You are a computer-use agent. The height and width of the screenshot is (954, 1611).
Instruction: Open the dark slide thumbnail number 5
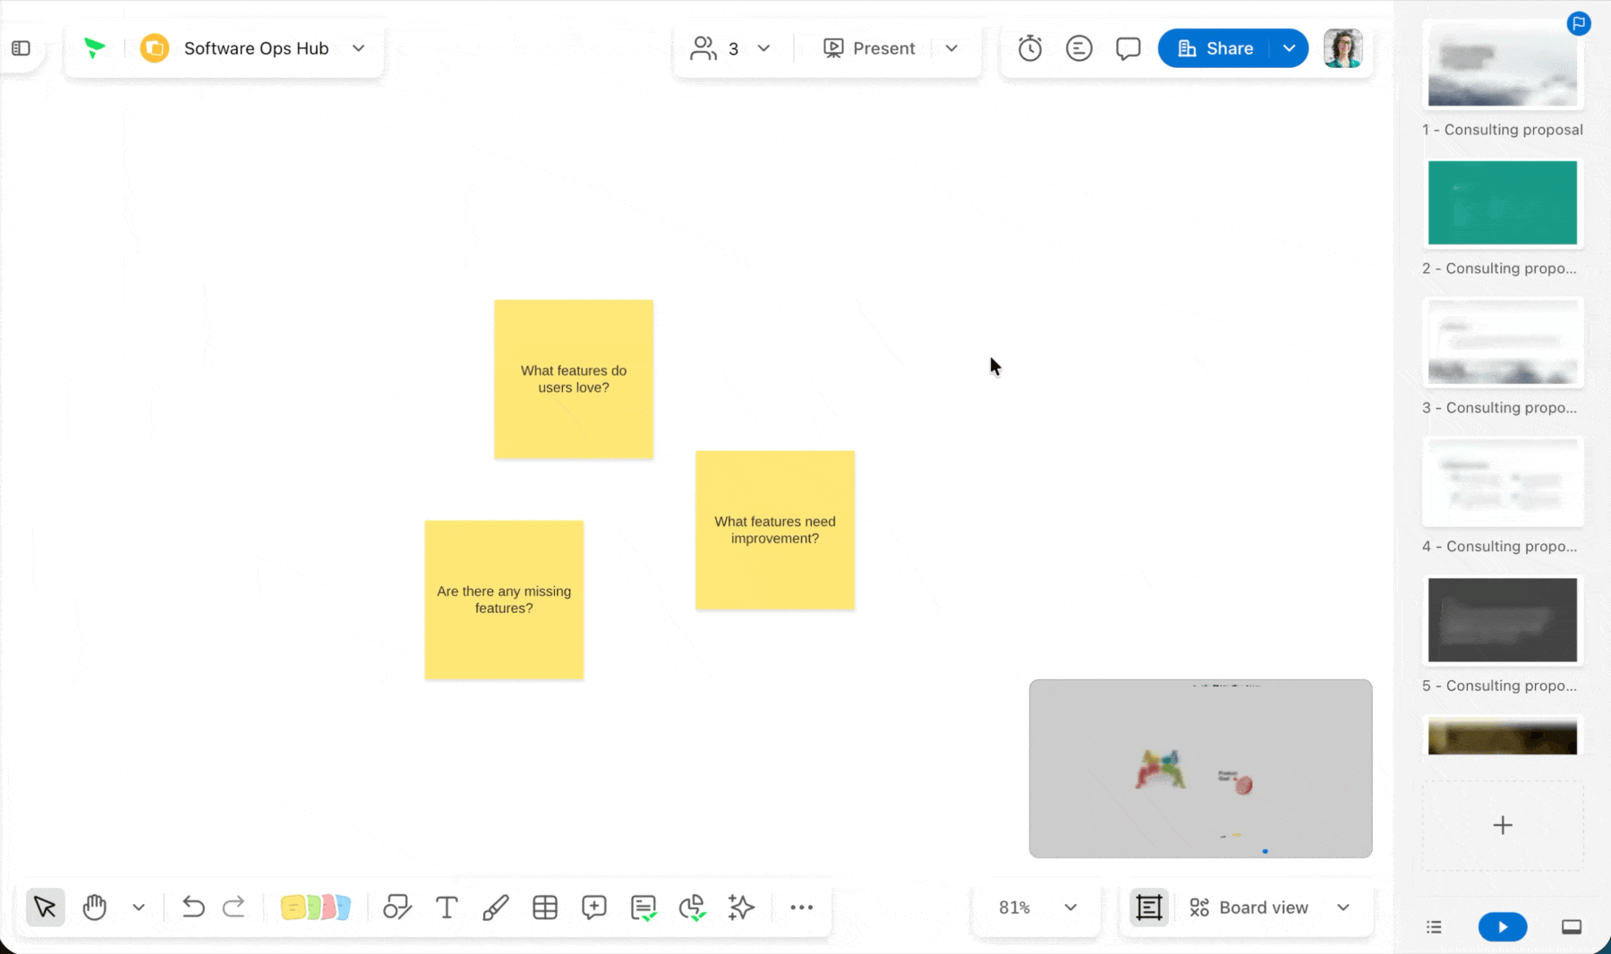(x=1503, y=620)
